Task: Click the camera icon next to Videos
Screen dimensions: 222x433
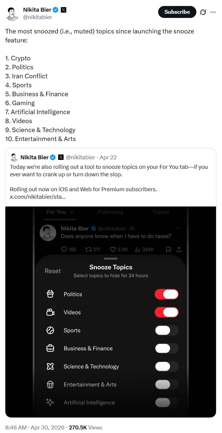Action: click(50, 312)
